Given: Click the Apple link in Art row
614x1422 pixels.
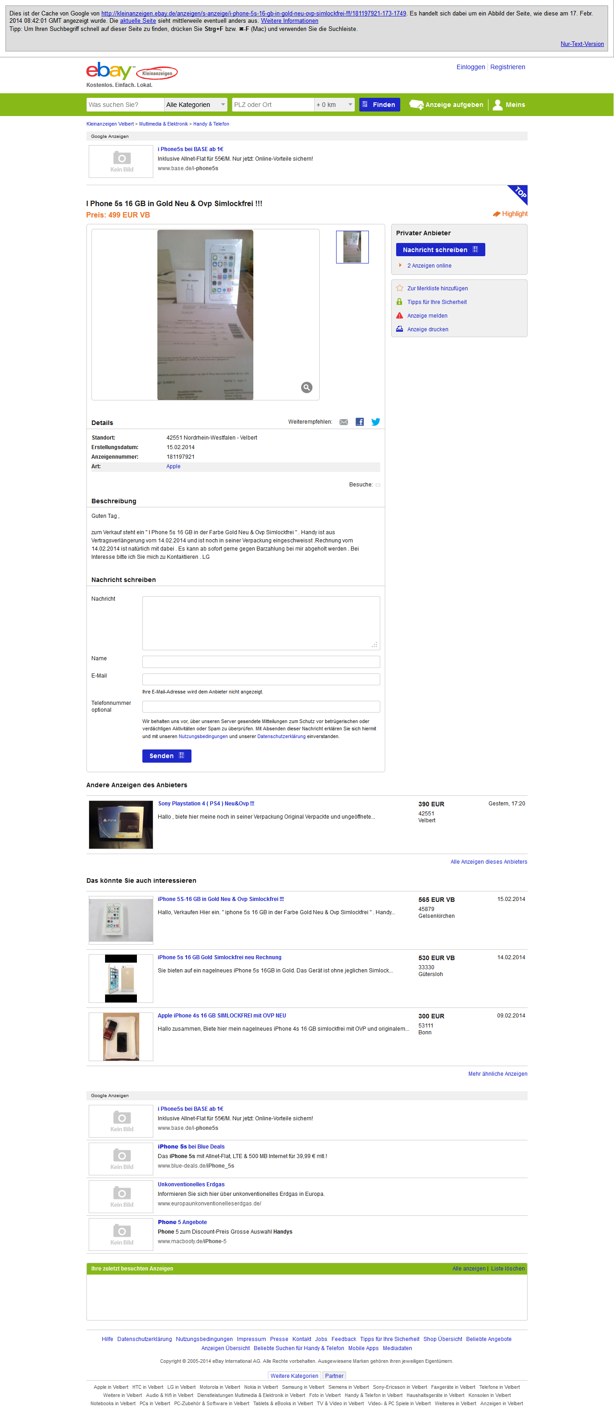Looking at the screenshot, I should tap(173, 466).
